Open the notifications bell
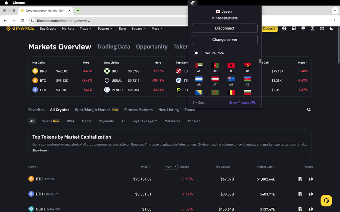Screen dimensions: 340x212 (303, 28)
